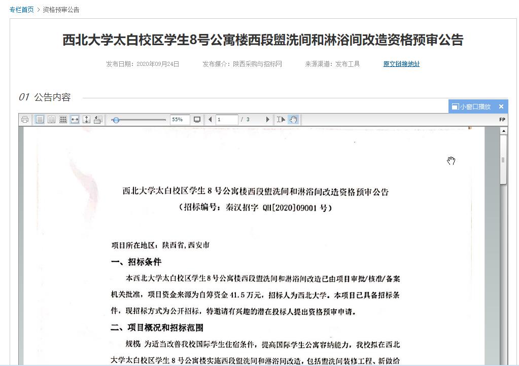Click 专栏首页 breadcrumb link
This screenshot has height=366, width=519.
point(22,10)
